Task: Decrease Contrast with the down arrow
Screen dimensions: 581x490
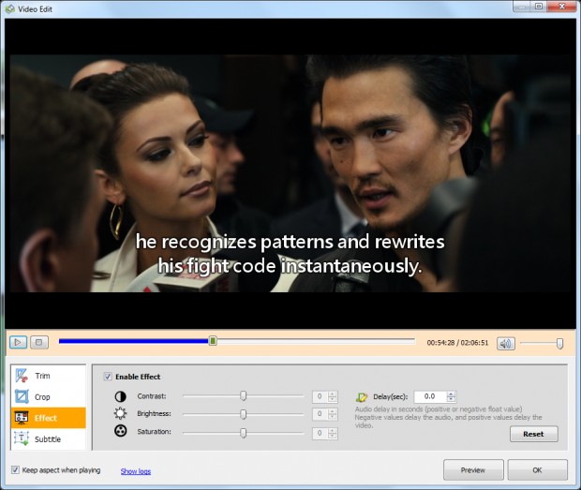Action: [x=333, y=399]
